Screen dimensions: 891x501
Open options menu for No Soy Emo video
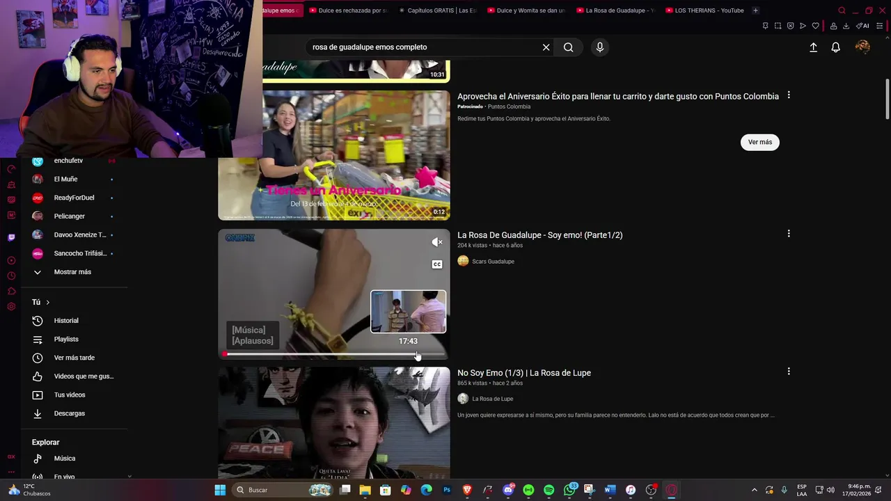pyautogui.click(x=789, y=372)
